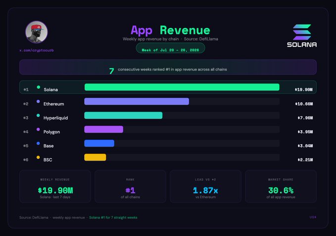
Task: Select the Ethereum chain label
Action: click(54, 104)
